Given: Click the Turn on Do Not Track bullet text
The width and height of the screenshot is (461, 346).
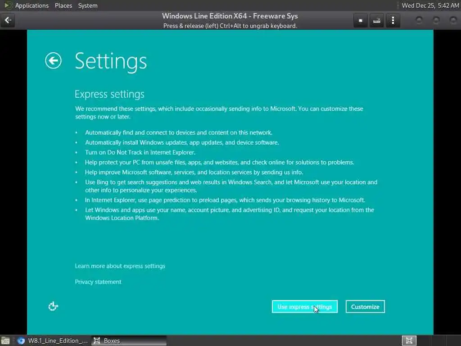Looking at the screenshot, I should pyautogui.click(x=140, y=152).
